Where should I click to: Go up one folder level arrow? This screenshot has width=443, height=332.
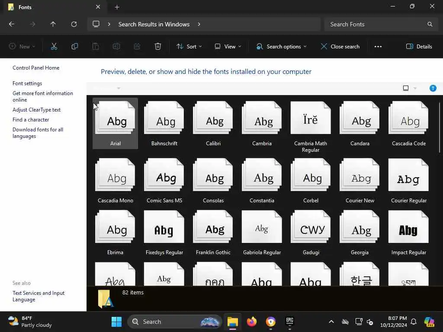pos(53,24)
